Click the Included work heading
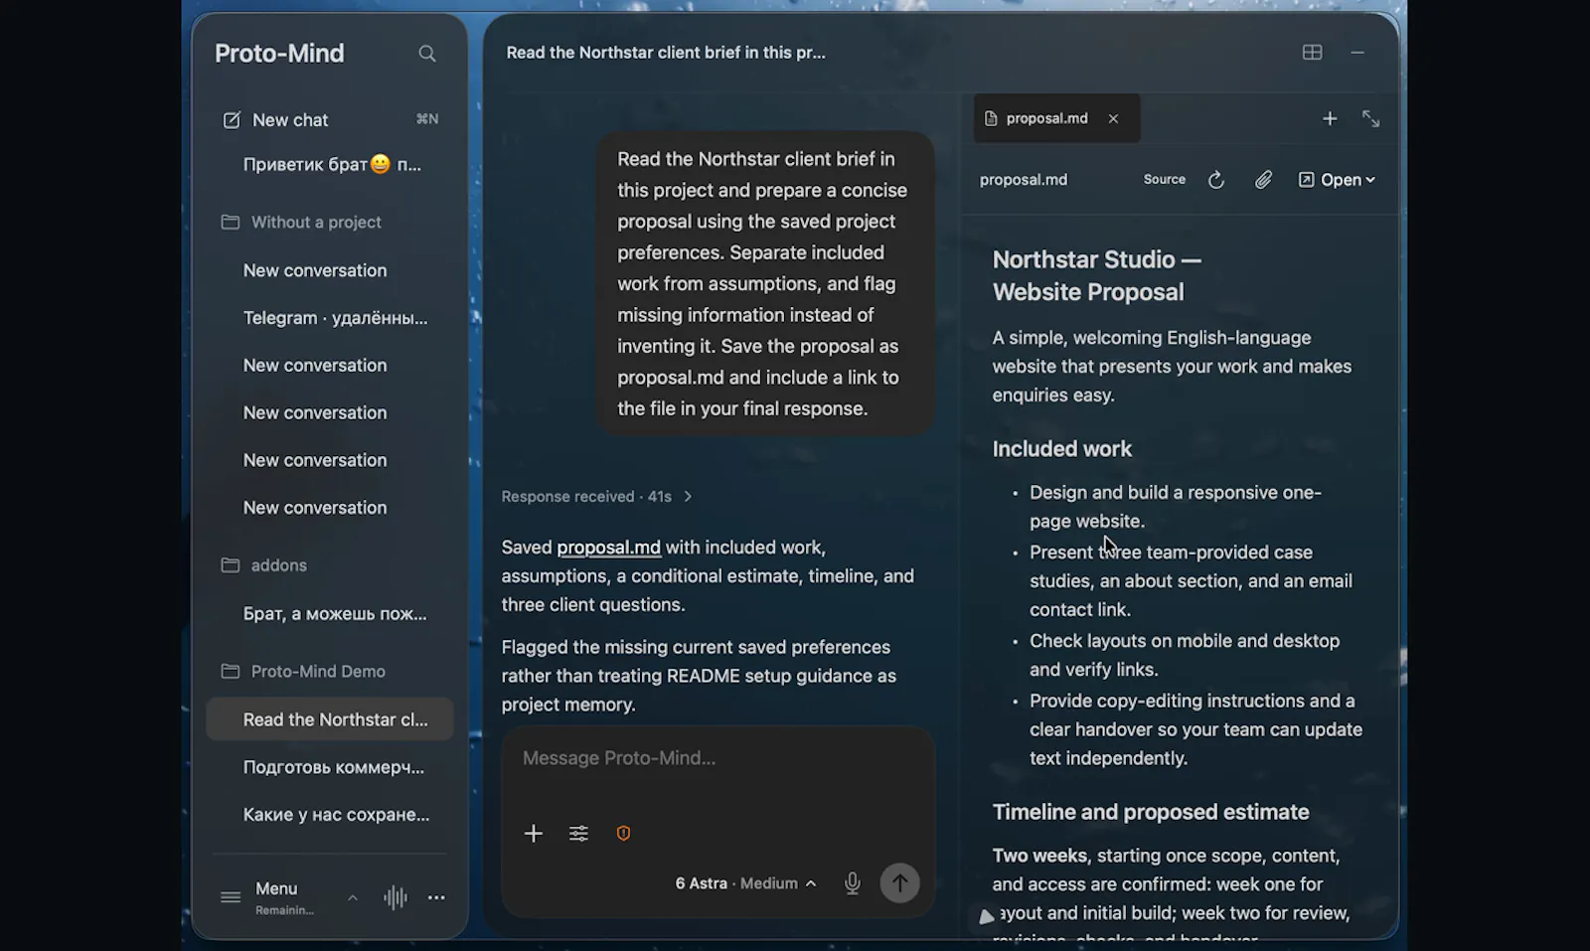This screenshot has width=1590, height=951. [x=1061, y=449]
